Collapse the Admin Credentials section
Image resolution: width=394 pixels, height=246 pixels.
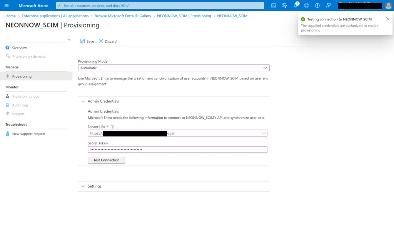pos(83,101)
